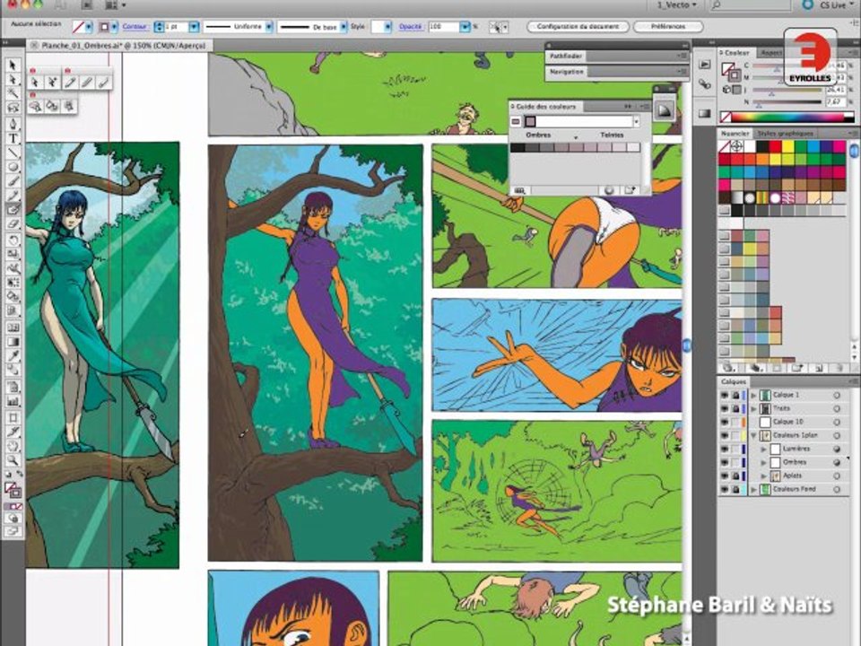
Task: Hide the Calque 10 layer
Action: pyautogui.click(x=725, y=422)
